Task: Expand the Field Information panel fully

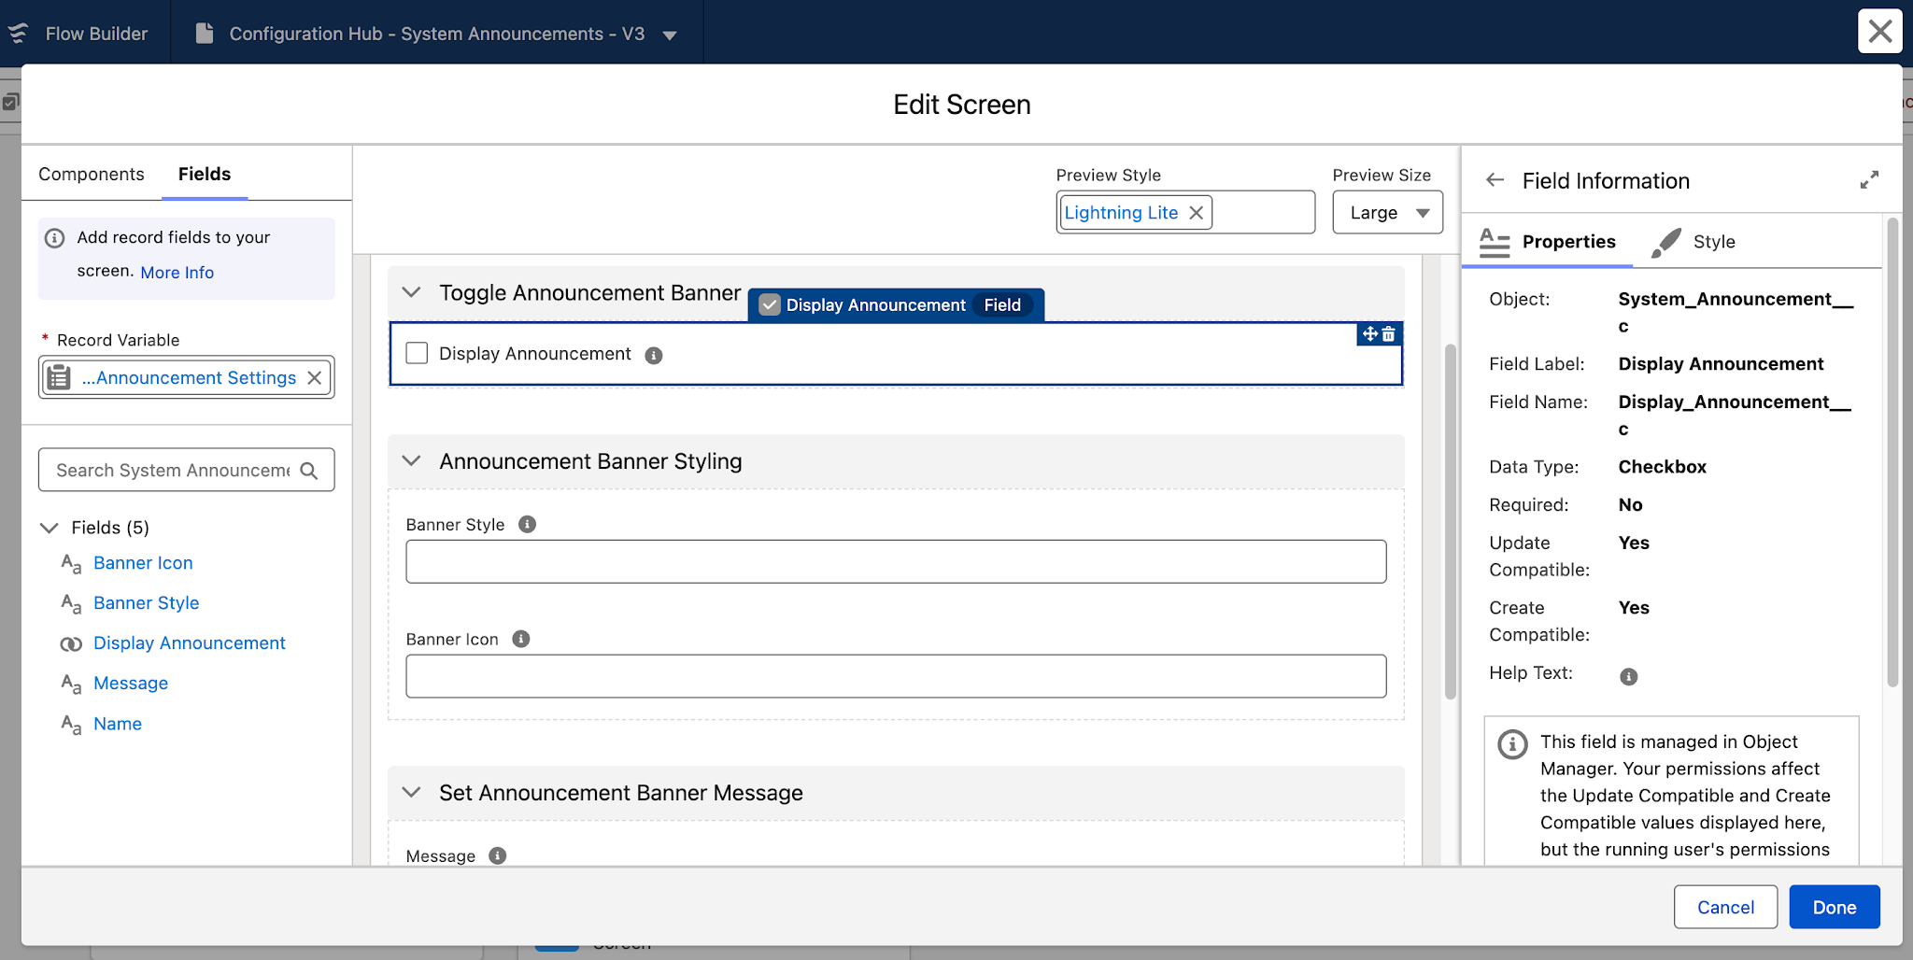Action: [1869, 179]
